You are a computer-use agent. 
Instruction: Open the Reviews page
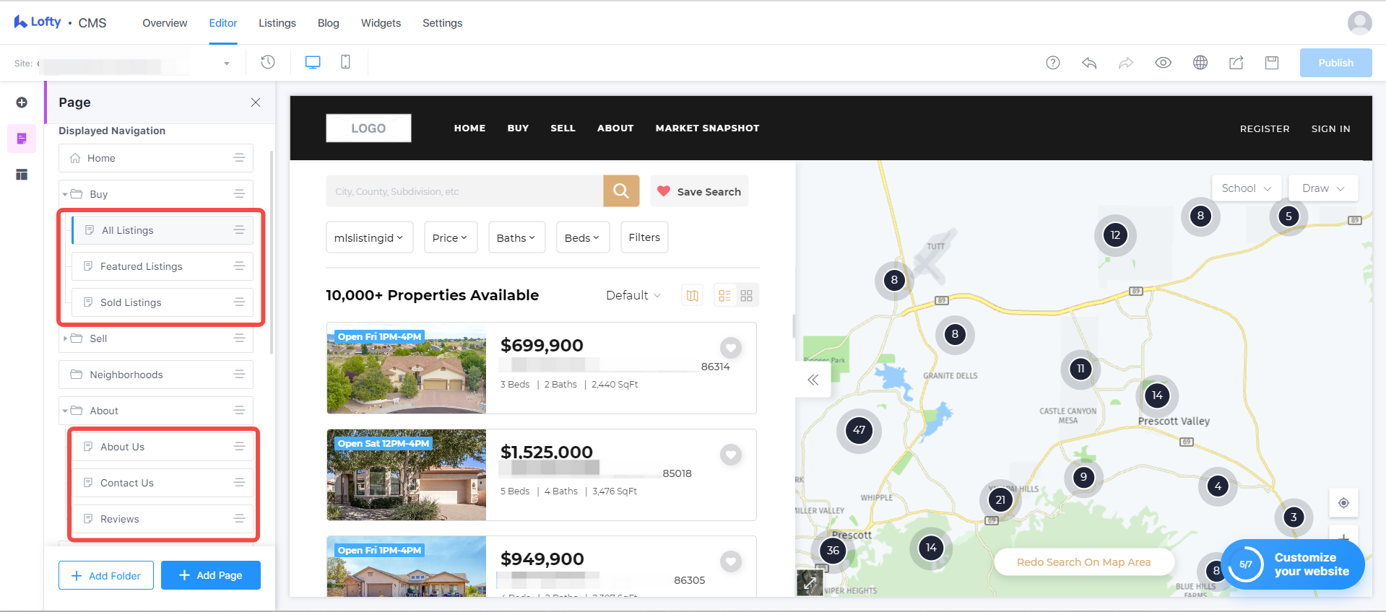click(163, 519)
